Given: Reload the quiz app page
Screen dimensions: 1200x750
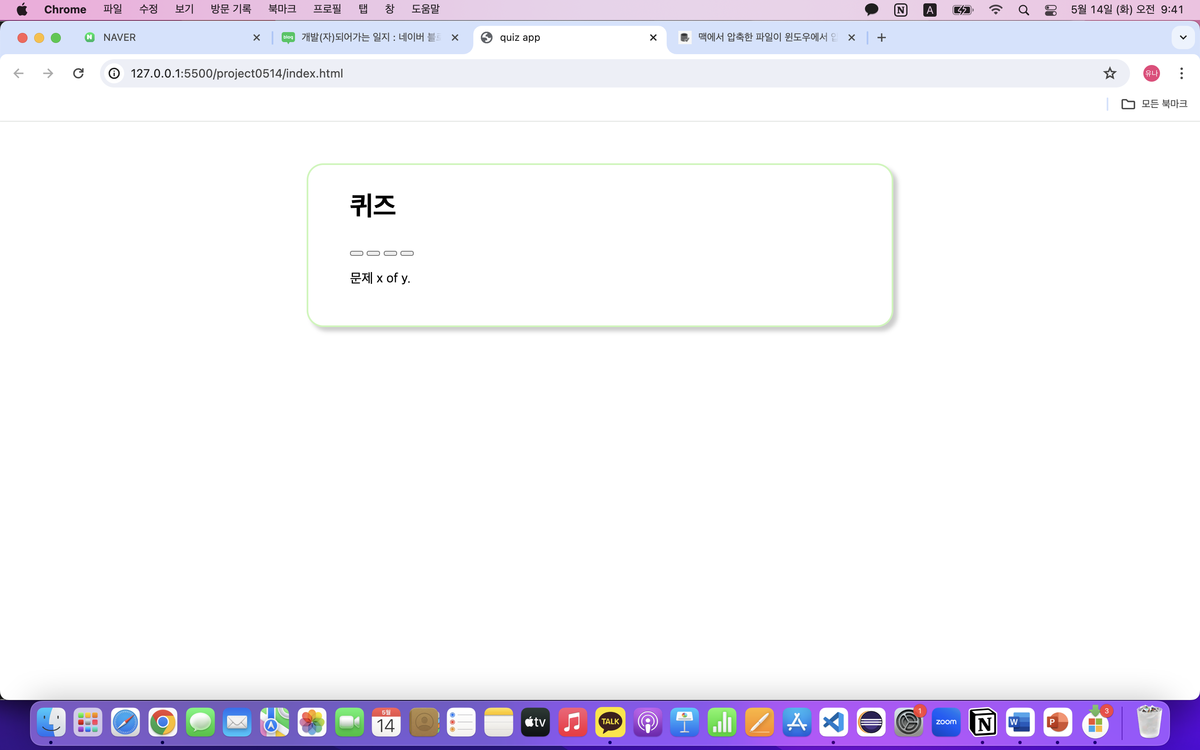Looking at the screenshot, I should [78, 73].
